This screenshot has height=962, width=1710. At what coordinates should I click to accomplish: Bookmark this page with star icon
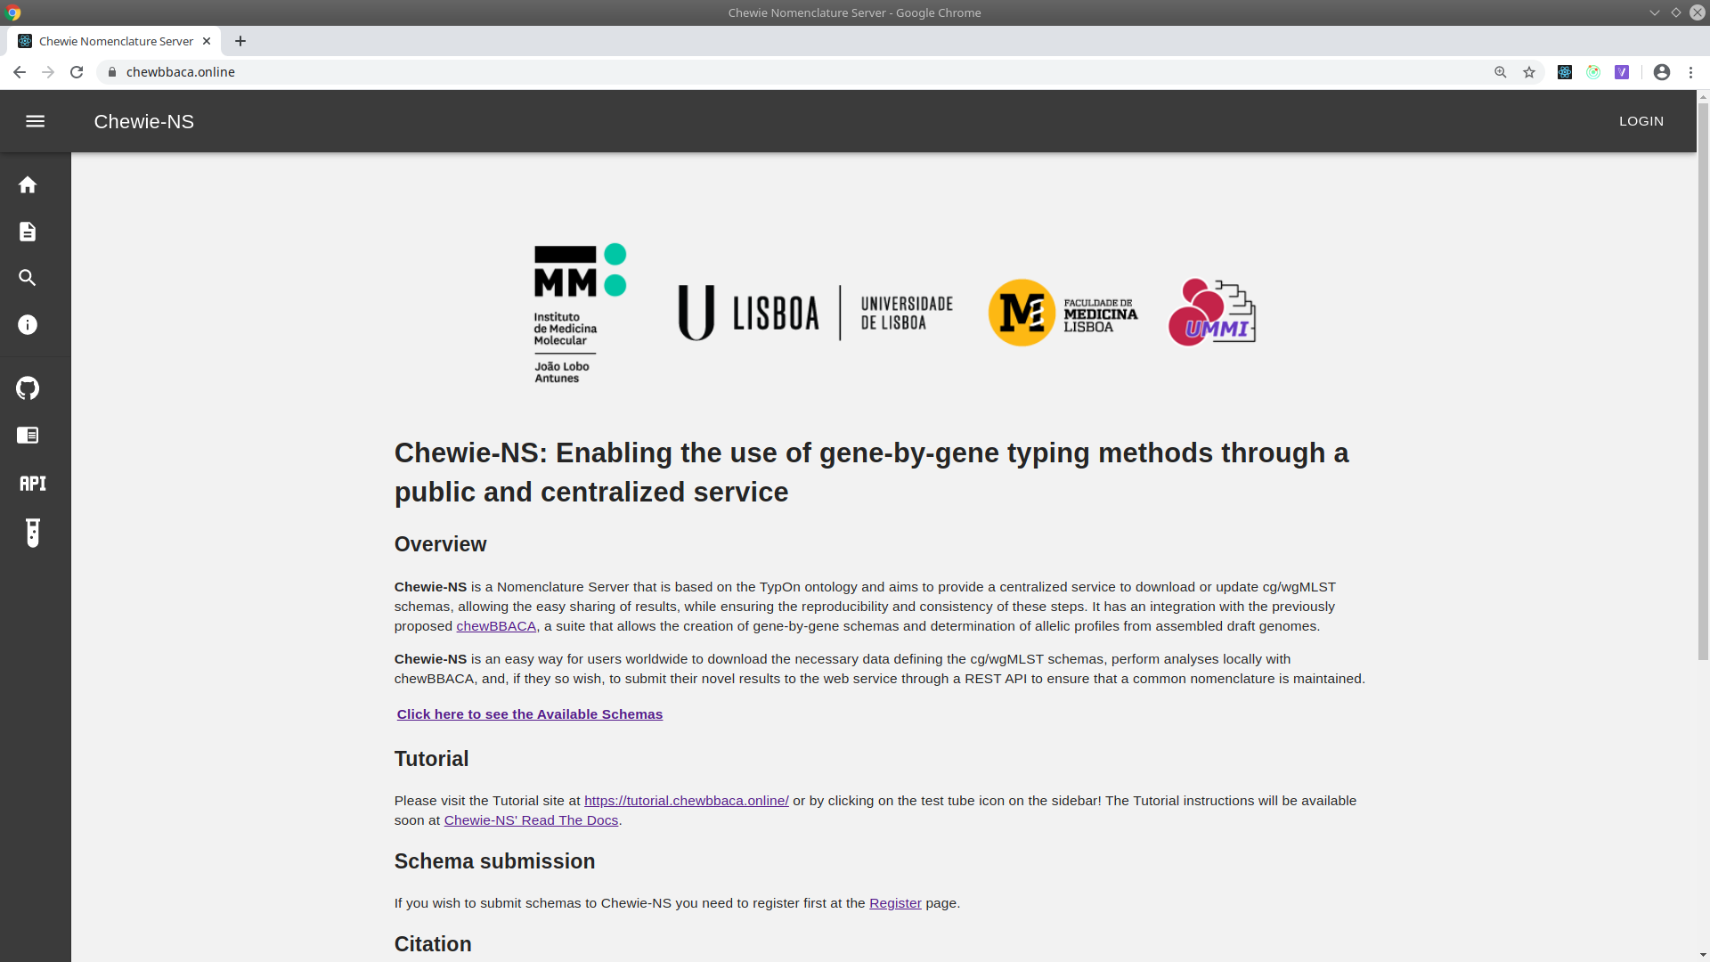click(x=1529, y=72)
